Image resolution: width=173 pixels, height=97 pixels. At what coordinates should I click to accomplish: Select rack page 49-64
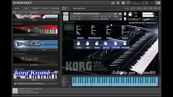(x=145, y=8)
